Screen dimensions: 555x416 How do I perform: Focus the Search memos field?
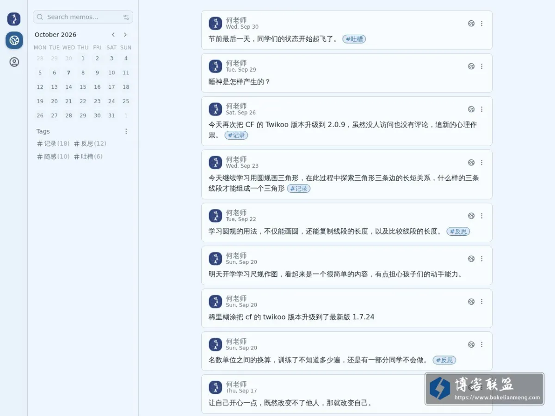click(83, 17)
